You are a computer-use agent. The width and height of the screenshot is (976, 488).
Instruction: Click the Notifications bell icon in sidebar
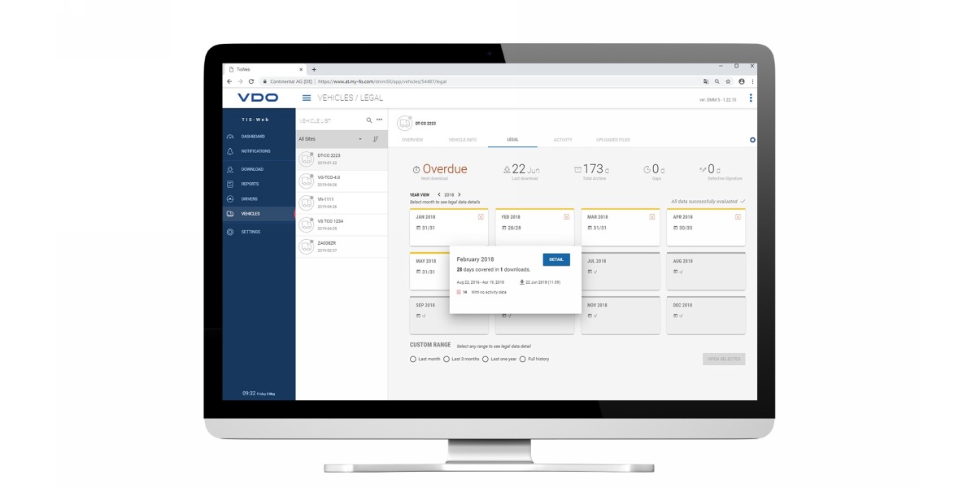(x=230, y=151)
